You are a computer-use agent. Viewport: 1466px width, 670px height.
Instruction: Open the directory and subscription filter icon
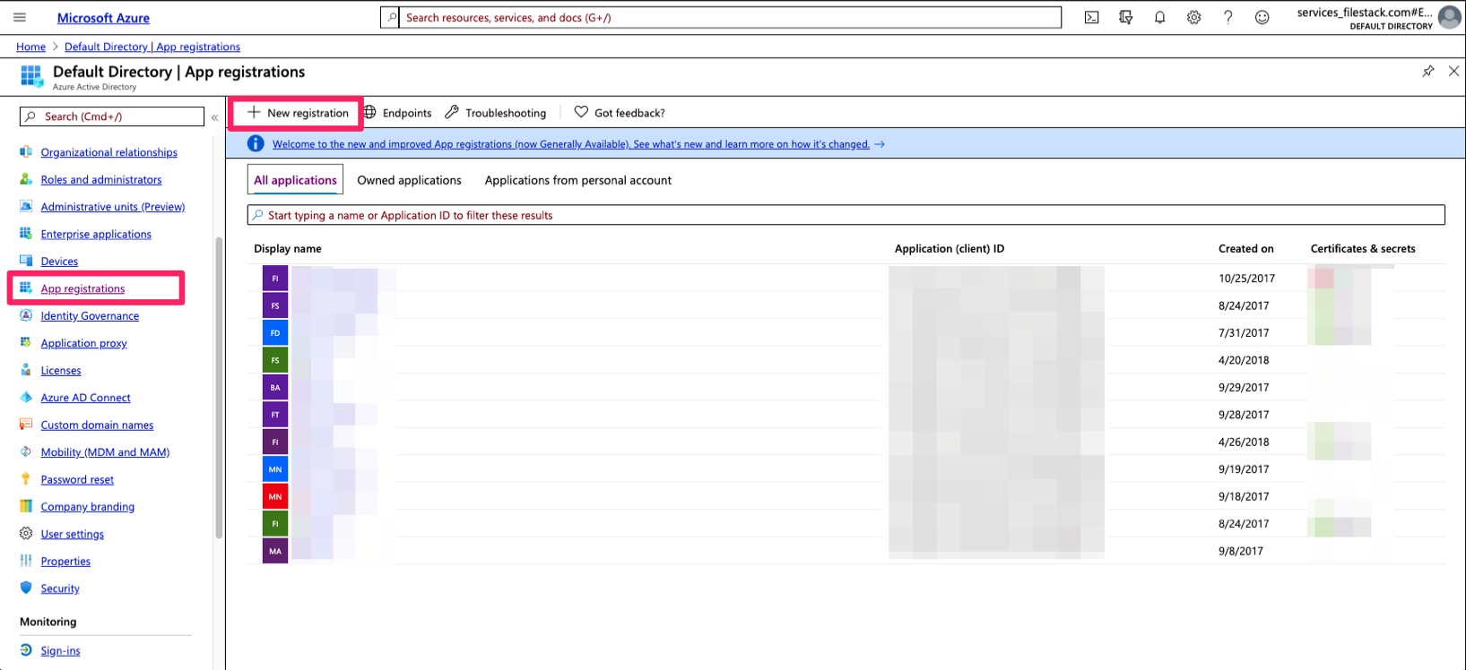pyautogui.click(x=1125, y=17)
